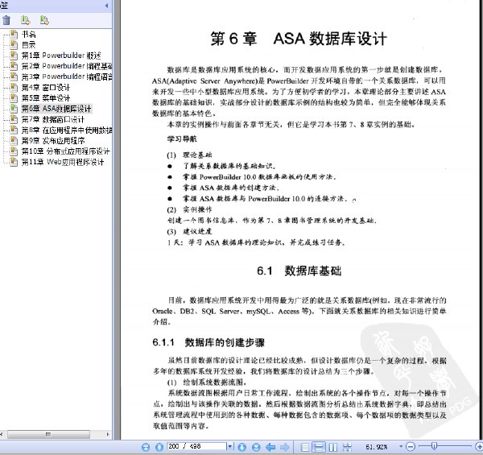The height and width of the screenshot is (455, 483).
Task: Click the page icon next to 第9章
Action: click(x=14, y=140)
